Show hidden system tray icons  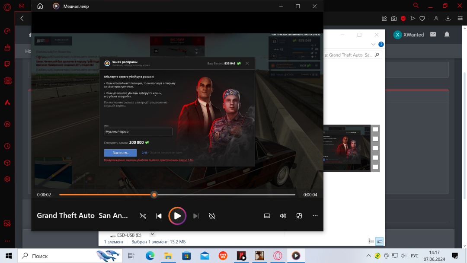(368, 256)
